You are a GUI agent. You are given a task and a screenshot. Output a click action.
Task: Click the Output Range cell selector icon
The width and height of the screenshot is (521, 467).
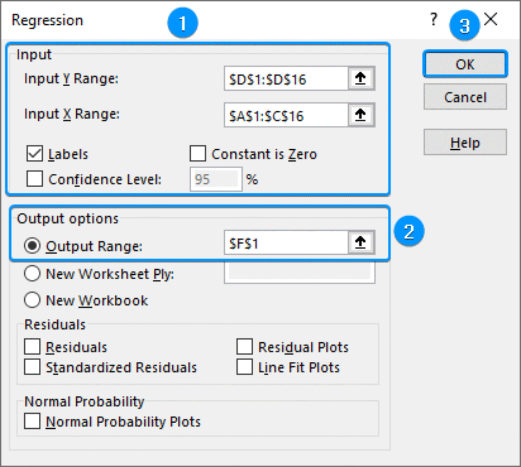[361, 242]
